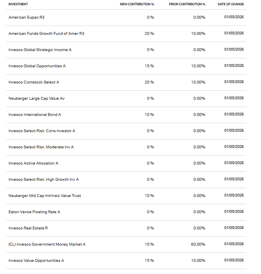This screenshot has width=261, height=274.
Task: Click Neuberger Mid Cap Intrinsic Value Trust
Action: pos(45,195)
